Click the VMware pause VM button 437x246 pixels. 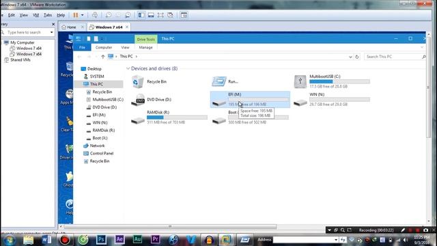click(76, 15)
